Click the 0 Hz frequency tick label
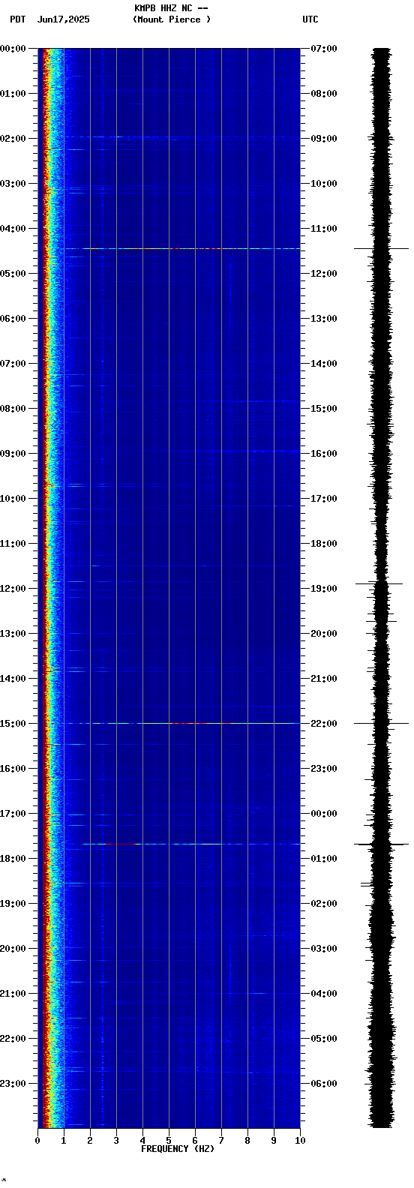 click(37, 1141)
